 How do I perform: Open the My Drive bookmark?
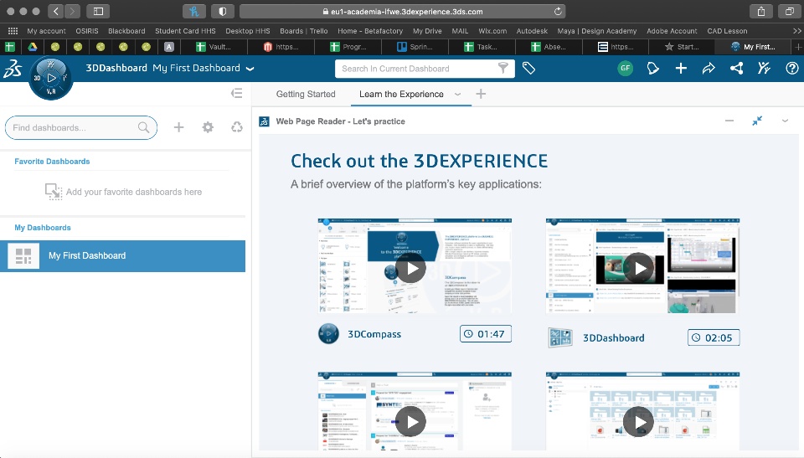[x=427, y=31]
